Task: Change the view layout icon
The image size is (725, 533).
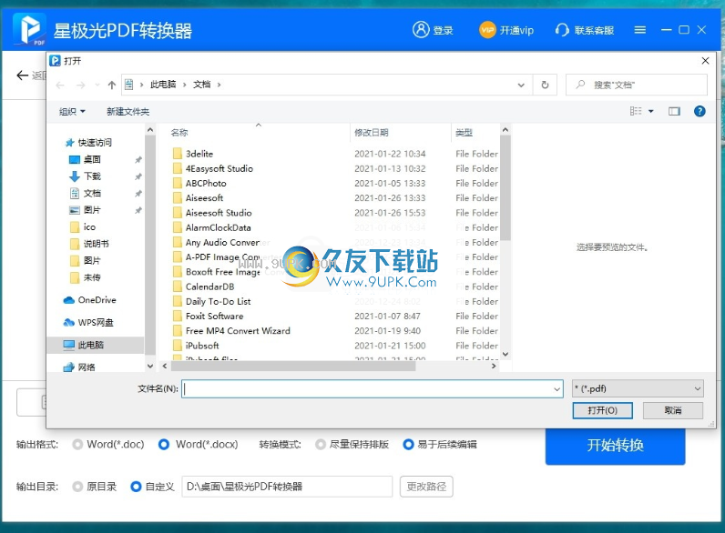Action: pyautogui.click(x=636, y=111)
